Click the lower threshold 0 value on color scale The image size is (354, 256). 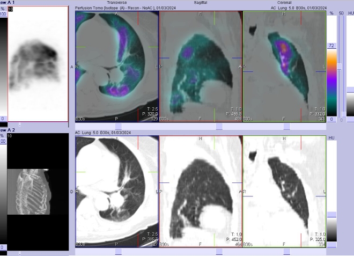(331, 119)
